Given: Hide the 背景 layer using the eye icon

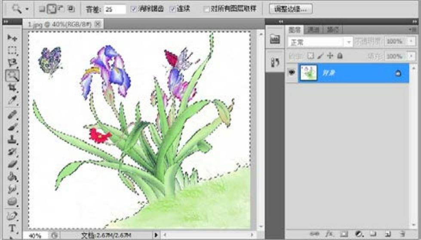Looking at the screenshot, I should [x=291, y=73].
